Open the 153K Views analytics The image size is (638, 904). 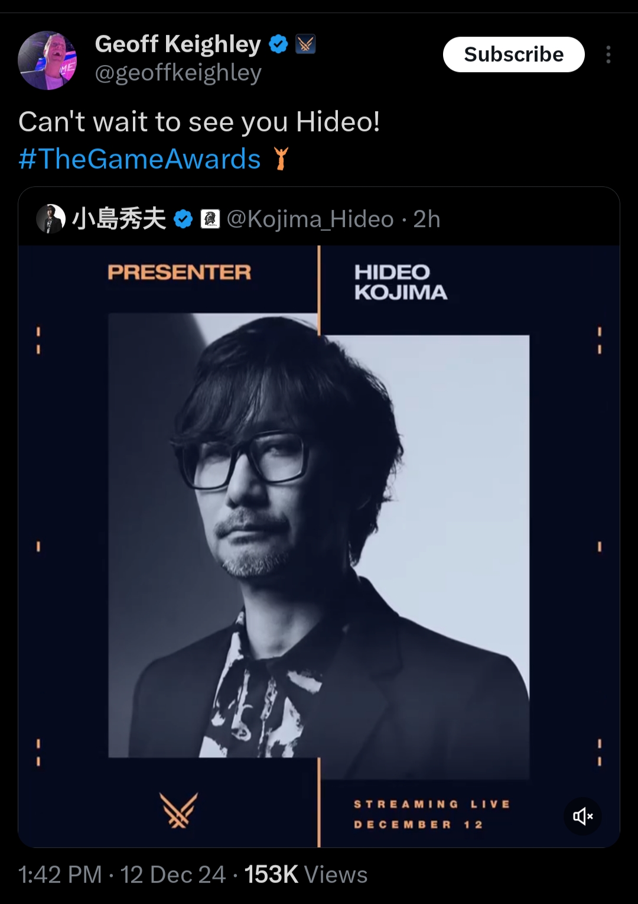point(305,874)
